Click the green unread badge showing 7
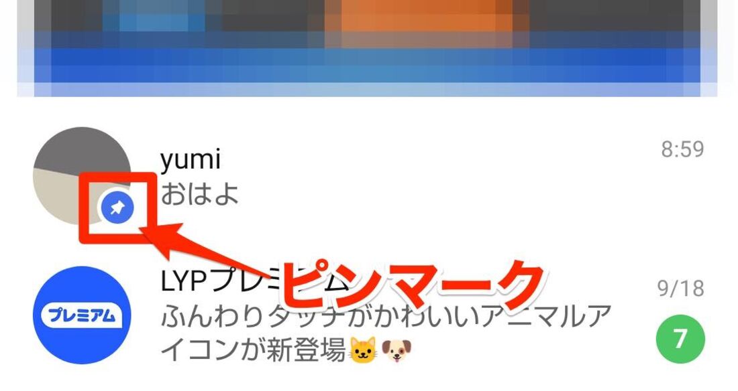Viewport: 738px width, 391px height. coord(680,339)
